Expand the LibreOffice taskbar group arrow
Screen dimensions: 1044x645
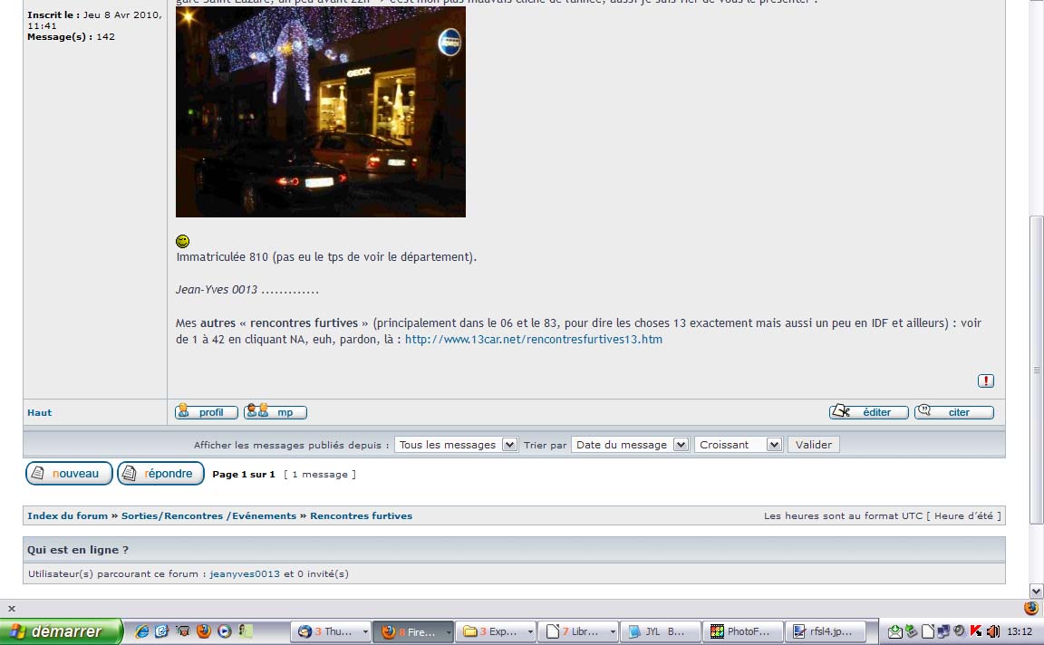pyautogui.click(x=613, y=631)
